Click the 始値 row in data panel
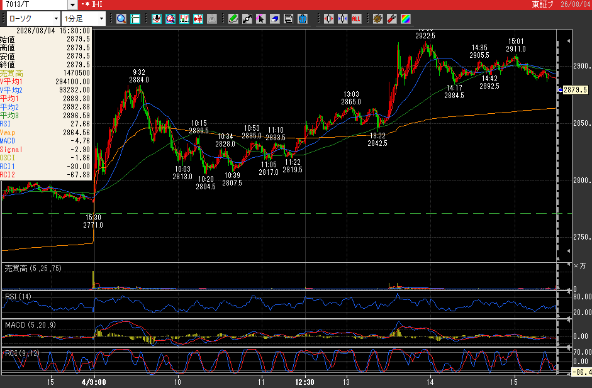Viewport: 592px width, 388px height. [45, 39]
